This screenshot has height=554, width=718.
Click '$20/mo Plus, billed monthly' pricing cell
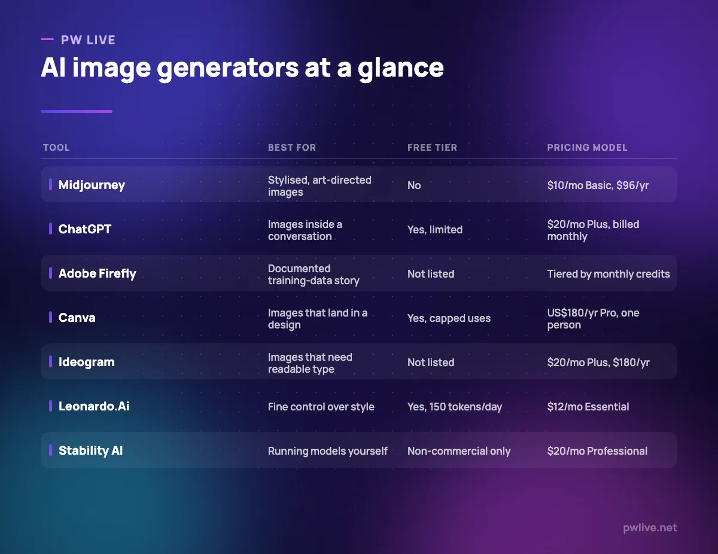point(593,230)
